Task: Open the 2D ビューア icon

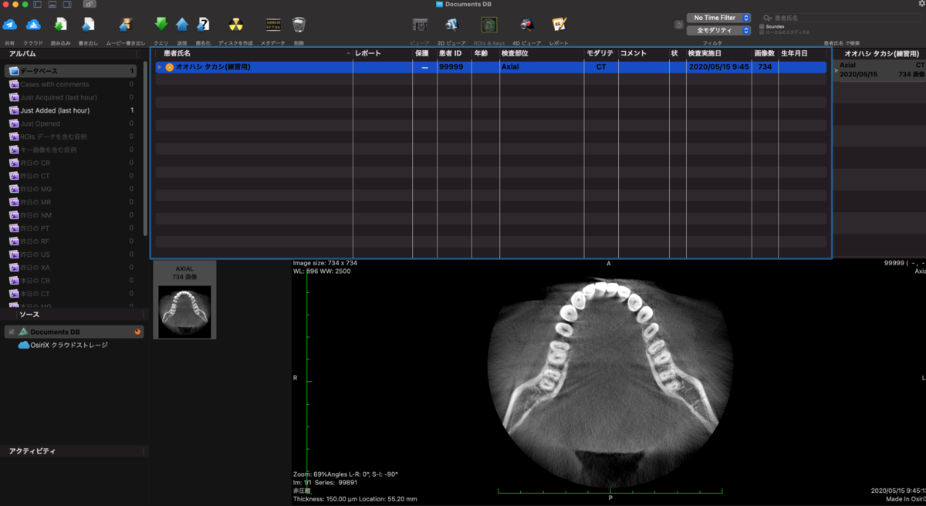Action: point(451,25)
